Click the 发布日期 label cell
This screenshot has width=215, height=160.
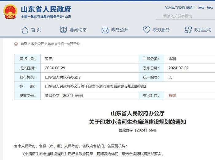point(151,68)
